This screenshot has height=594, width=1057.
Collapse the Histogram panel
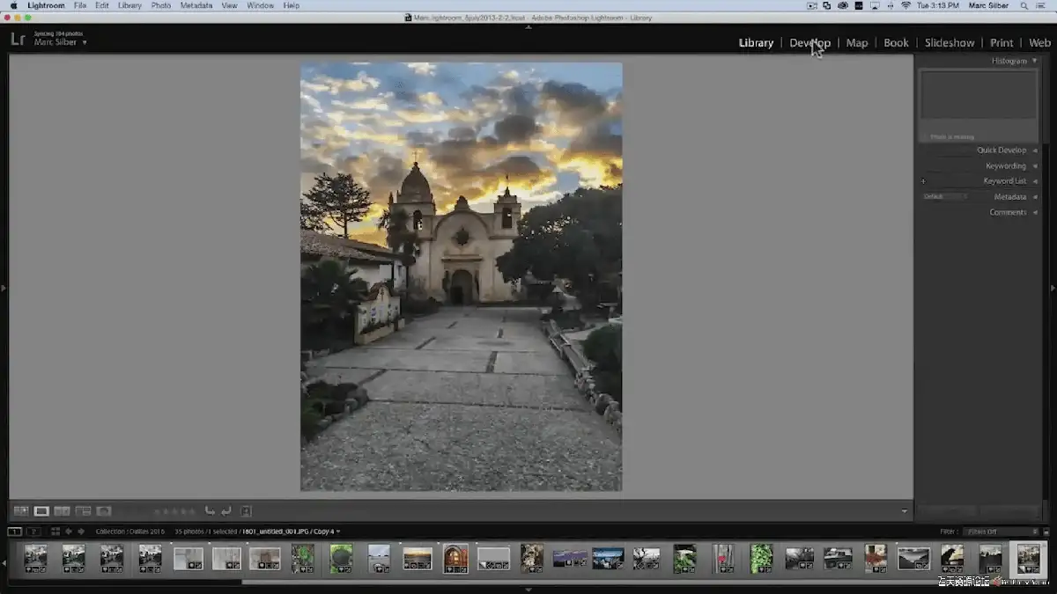click(1034, 62)
